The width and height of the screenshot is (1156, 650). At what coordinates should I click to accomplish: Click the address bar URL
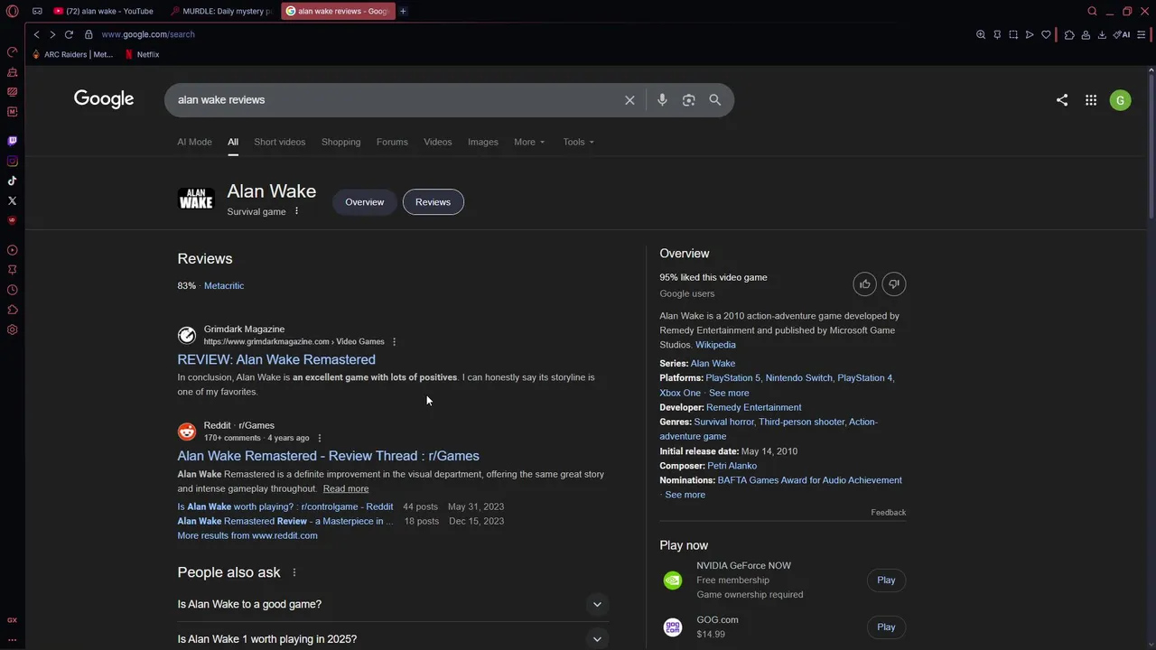(x=148, y=34)
